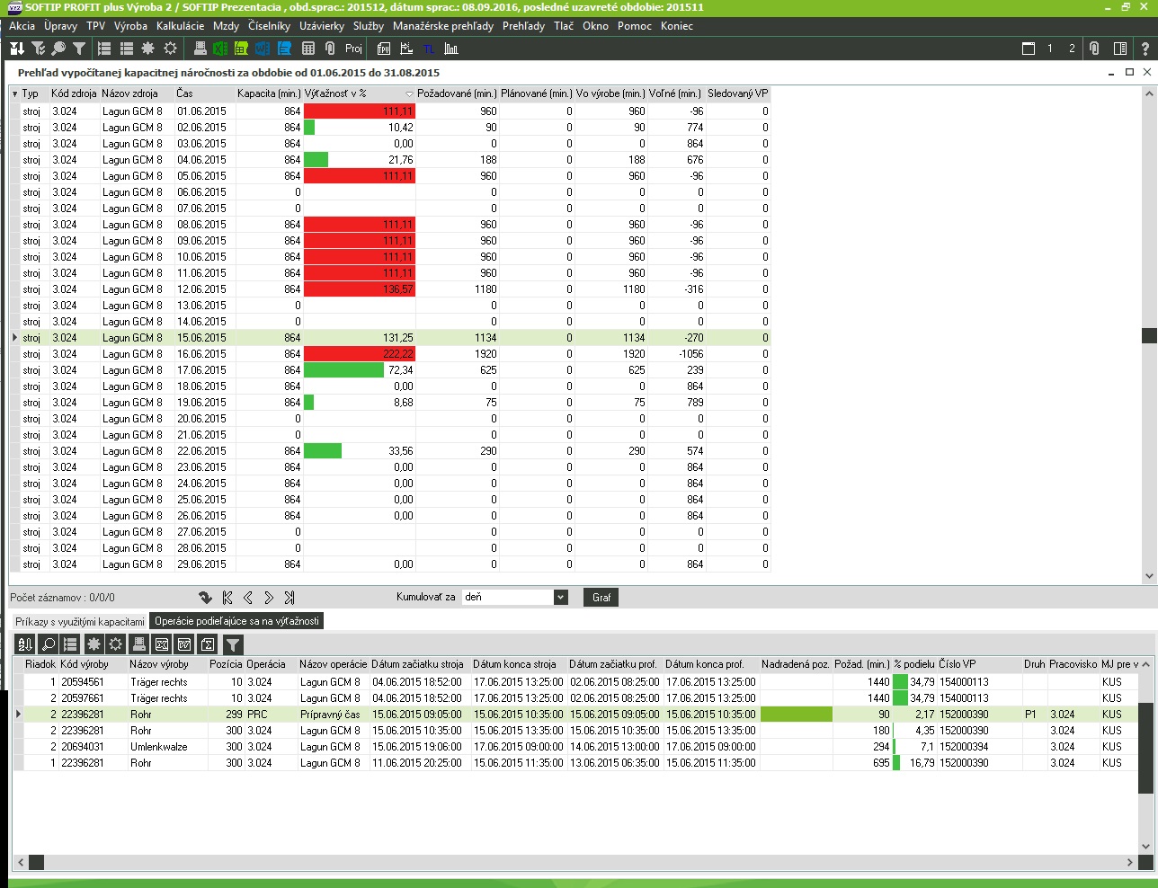
Task: Jump to the last record navigation arrow
Action: click(289, 598)
